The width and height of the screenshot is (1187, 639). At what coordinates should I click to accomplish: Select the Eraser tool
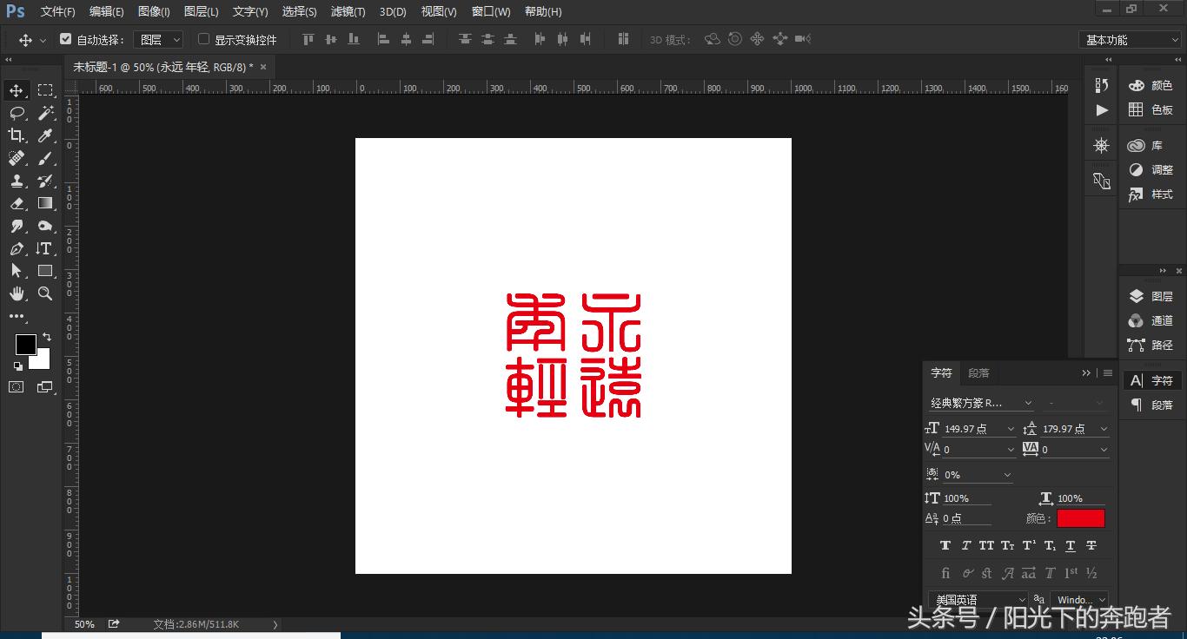tap(17, 203)
